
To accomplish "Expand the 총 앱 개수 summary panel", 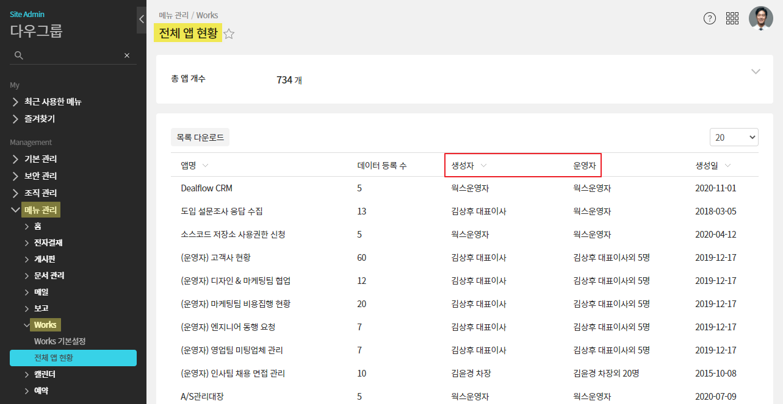I will tap(756, 71).
